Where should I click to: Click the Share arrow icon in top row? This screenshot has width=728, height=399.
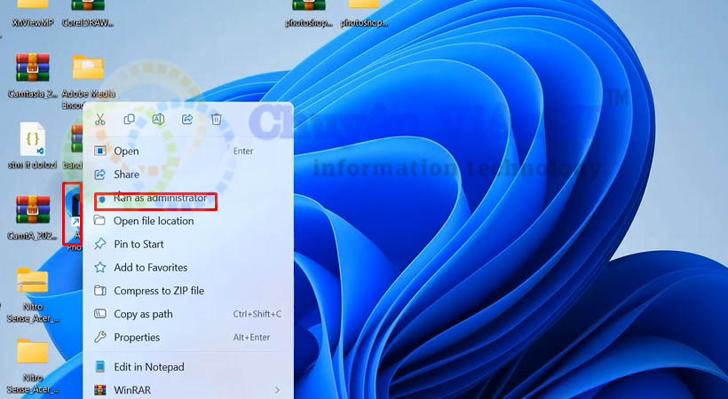click(x=187, y=120)
